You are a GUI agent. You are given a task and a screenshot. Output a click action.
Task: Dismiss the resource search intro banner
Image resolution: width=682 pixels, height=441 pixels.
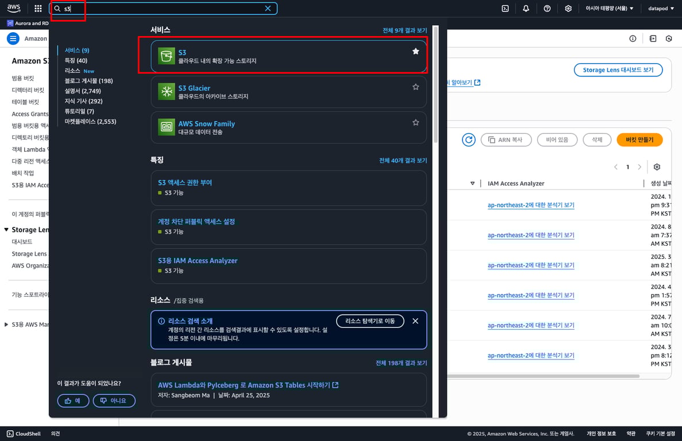(415, 321)
